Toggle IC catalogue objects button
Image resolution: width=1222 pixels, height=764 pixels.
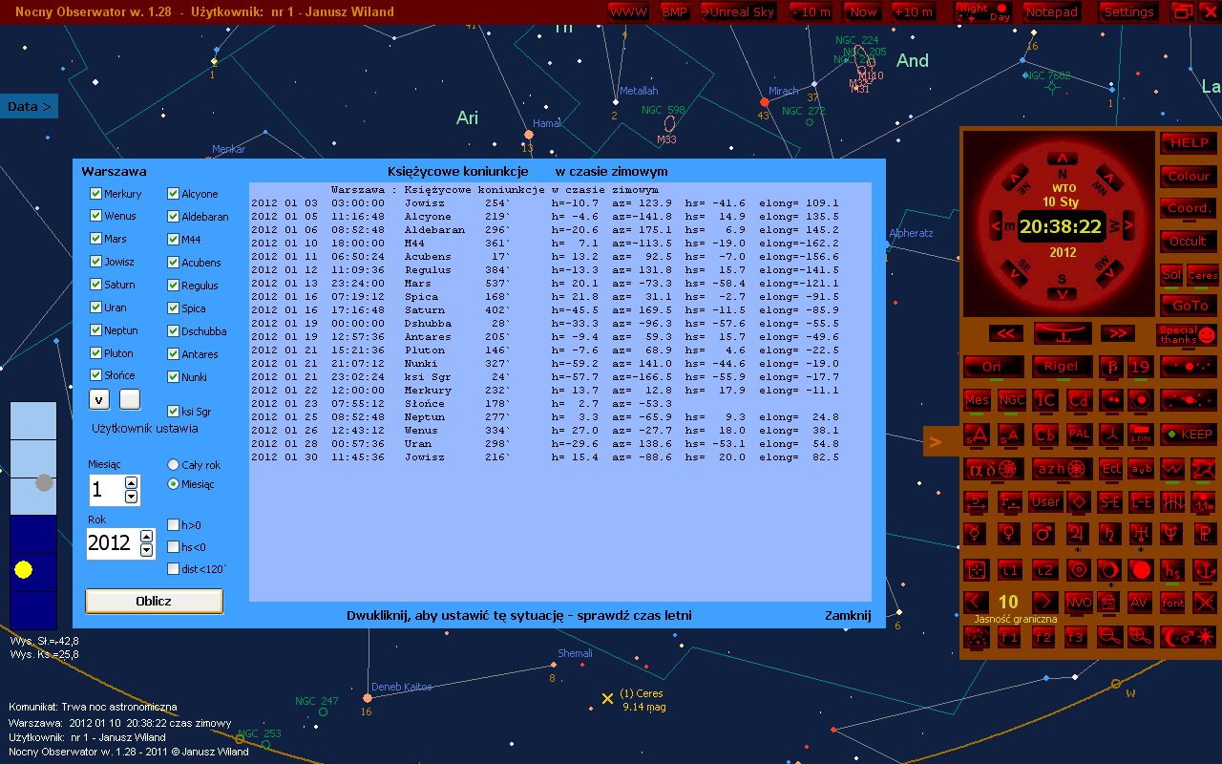[1046, 401]
